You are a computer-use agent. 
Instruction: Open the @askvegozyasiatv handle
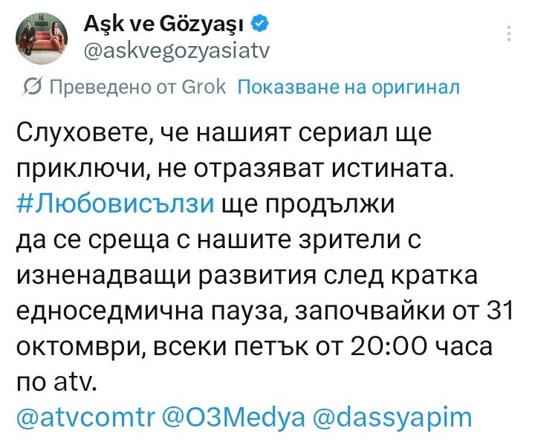tap(175, 51)
